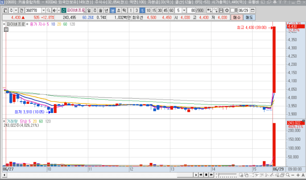
Task: Switch to the 45 minute interval
Action: click(x=165, y=10)
